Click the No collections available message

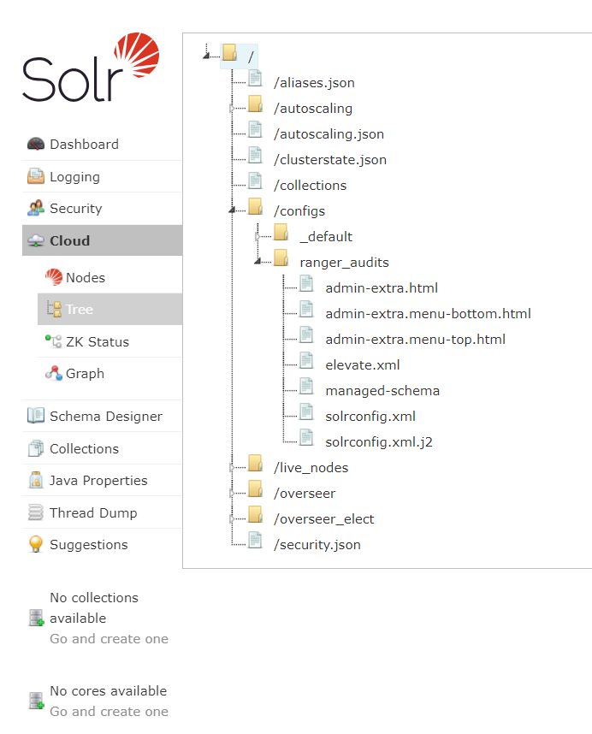pos(93,607)
